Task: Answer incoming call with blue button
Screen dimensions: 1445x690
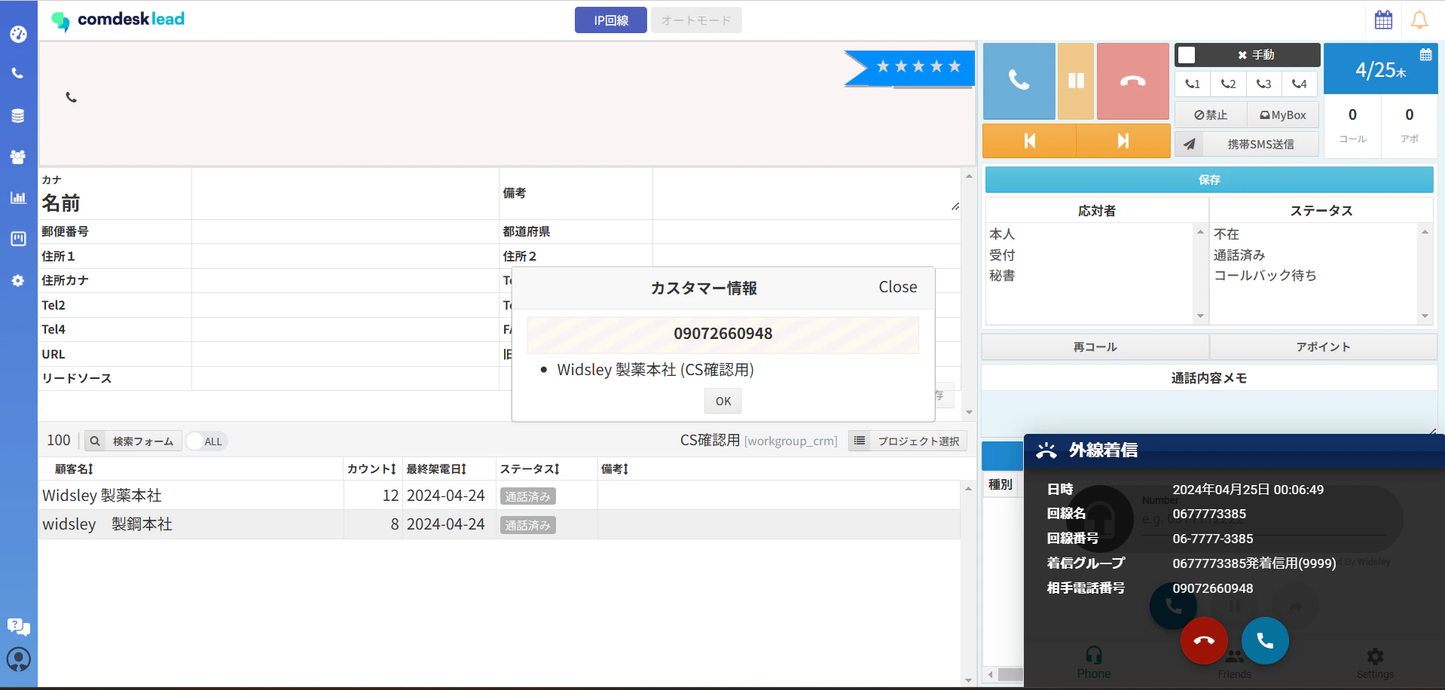Action: pyautogui.click(x=1265, y=641)
